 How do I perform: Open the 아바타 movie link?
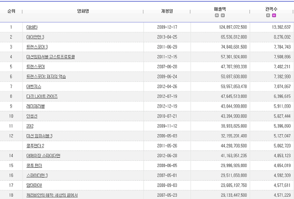point(32,27)
